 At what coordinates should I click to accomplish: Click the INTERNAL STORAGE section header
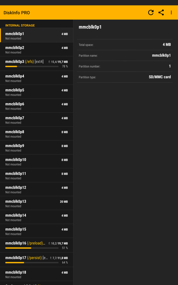coord(20,25)
